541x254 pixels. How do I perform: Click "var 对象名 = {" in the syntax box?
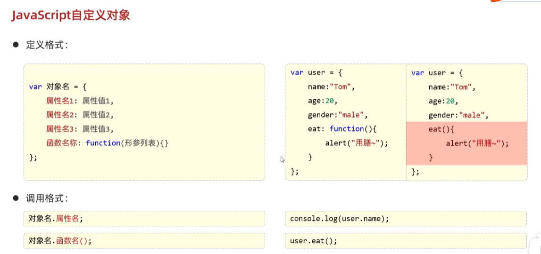pos(58,87)
